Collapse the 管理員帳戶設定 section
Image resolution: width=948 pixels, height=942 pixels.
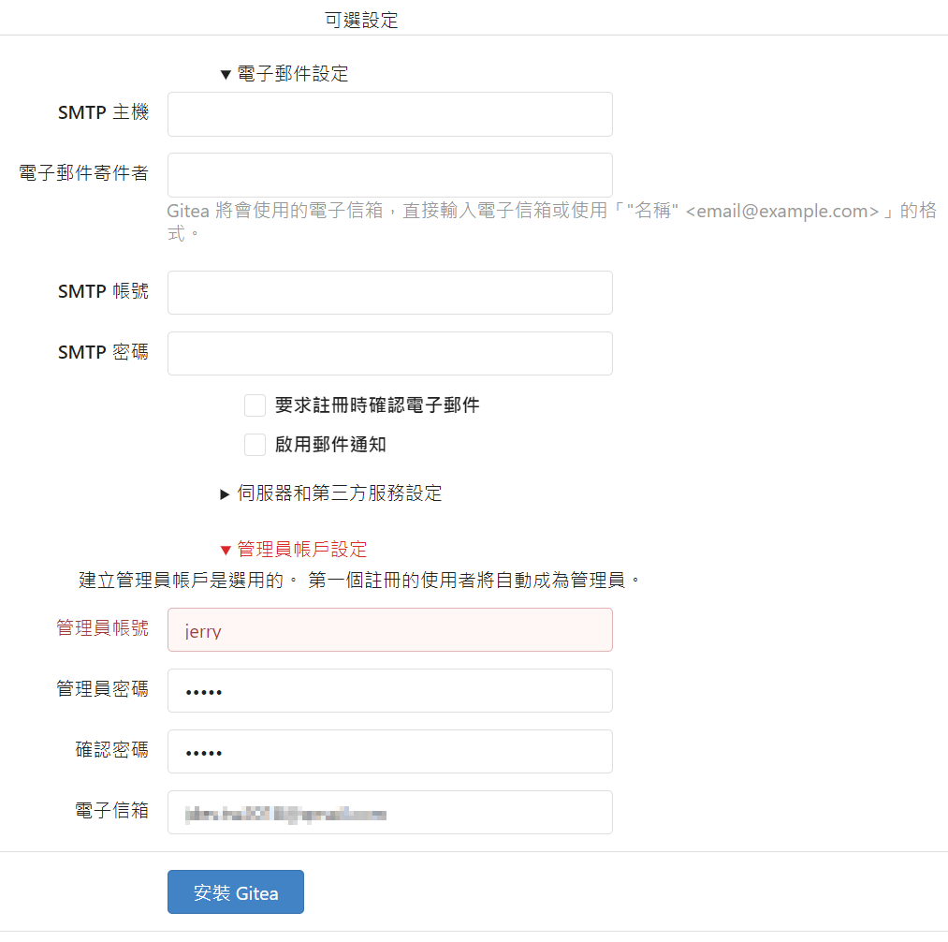[294, 550]
